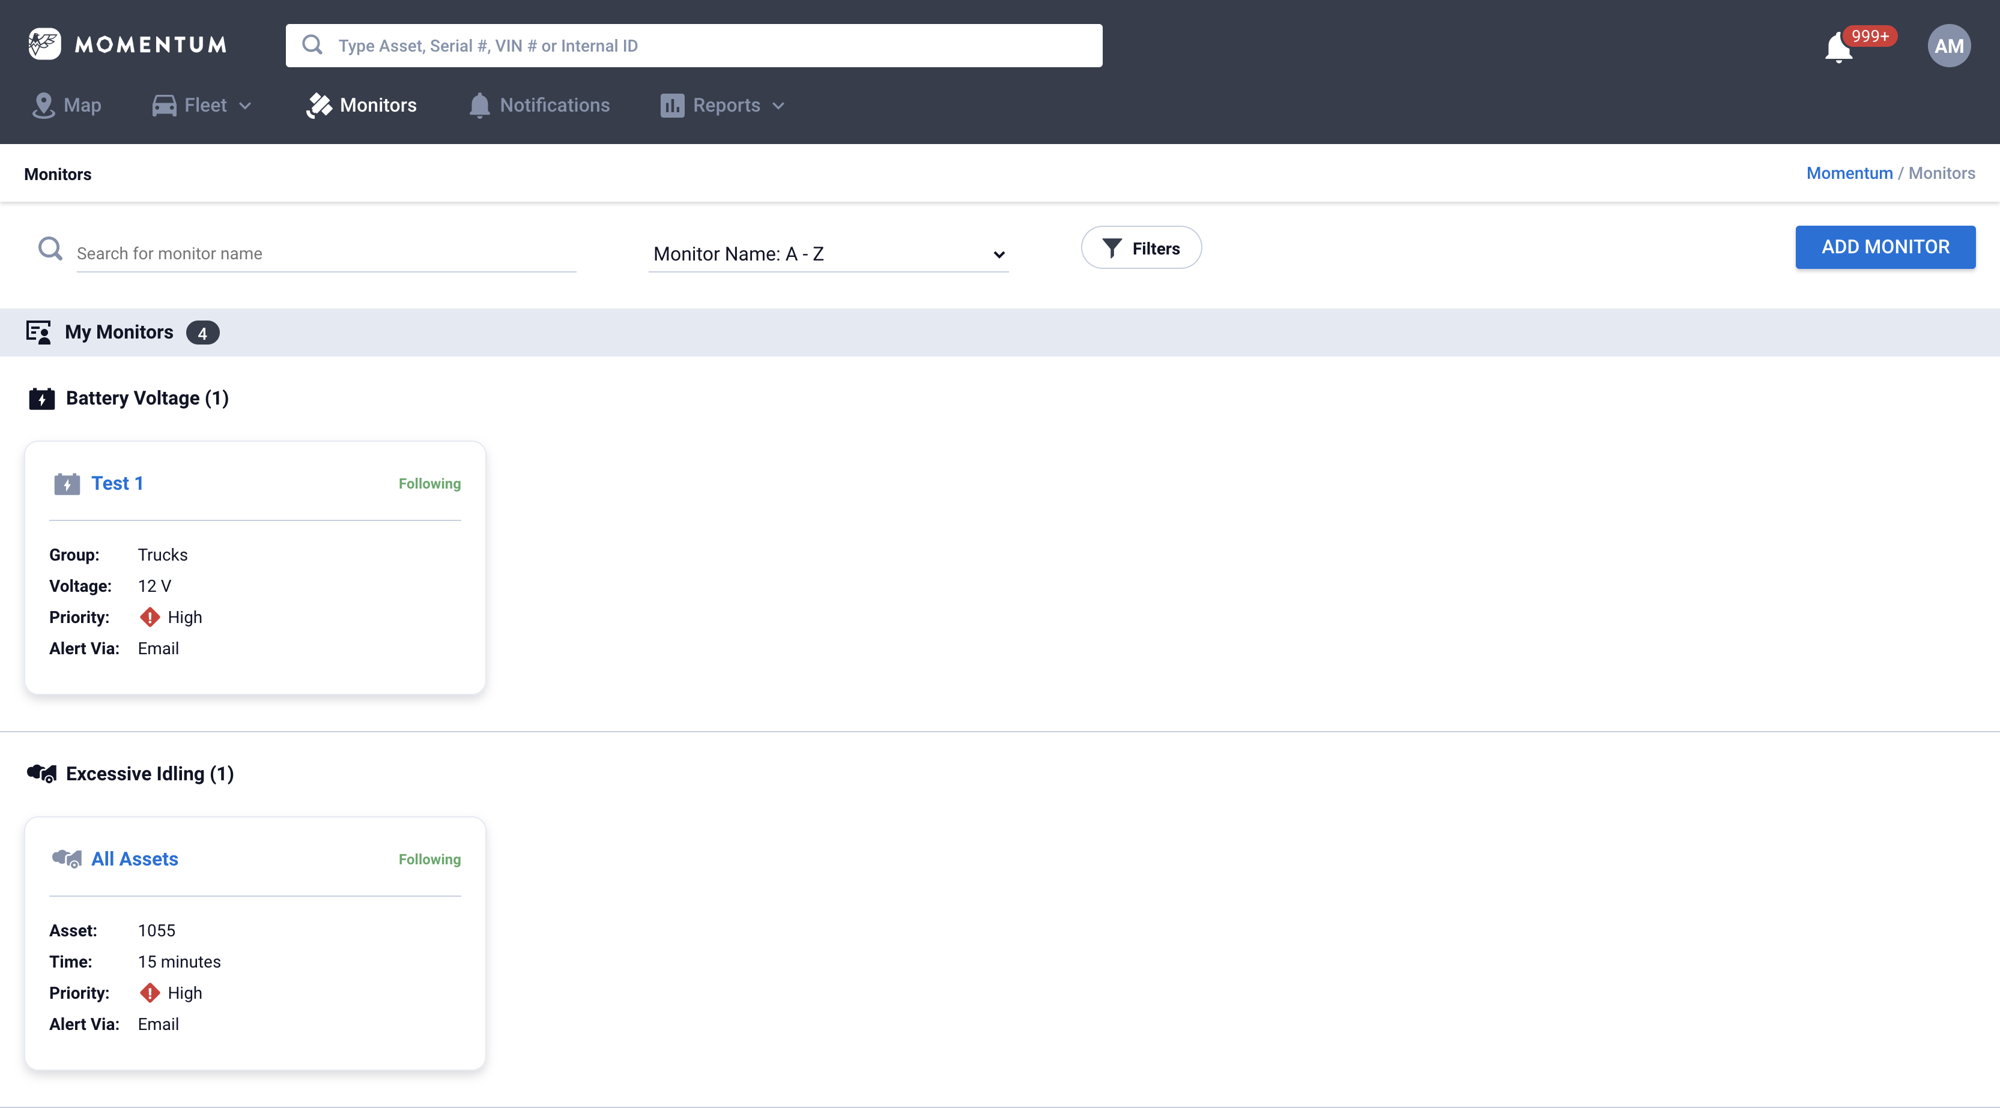Follow the Momentum breadcrumb link
2000x1108 pixels.
[x=1849, y=173]
